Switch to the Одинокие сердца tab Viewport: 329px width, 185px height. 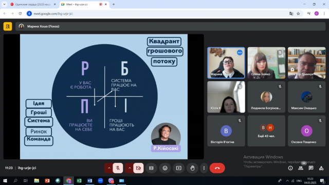pyautogui.click(x=33, y=5)
